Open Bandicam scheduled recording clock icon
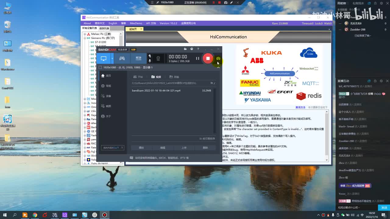Screen dimensions: 390x219 (x=192, y=49)
